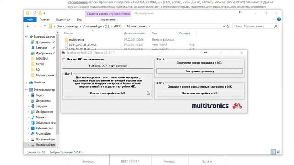
Task: Select the file '2018_02_07_22_27.mult'
Action: [x=83, y=45]
